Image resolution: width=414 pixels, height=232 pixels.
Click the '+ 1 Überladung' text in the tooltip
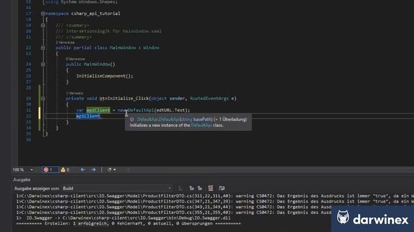click(230, 119)
